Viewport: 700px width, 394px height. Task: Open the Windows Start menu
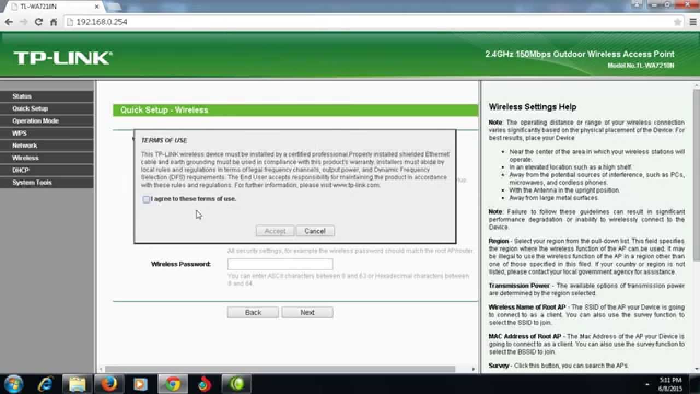tap(13, 384)
